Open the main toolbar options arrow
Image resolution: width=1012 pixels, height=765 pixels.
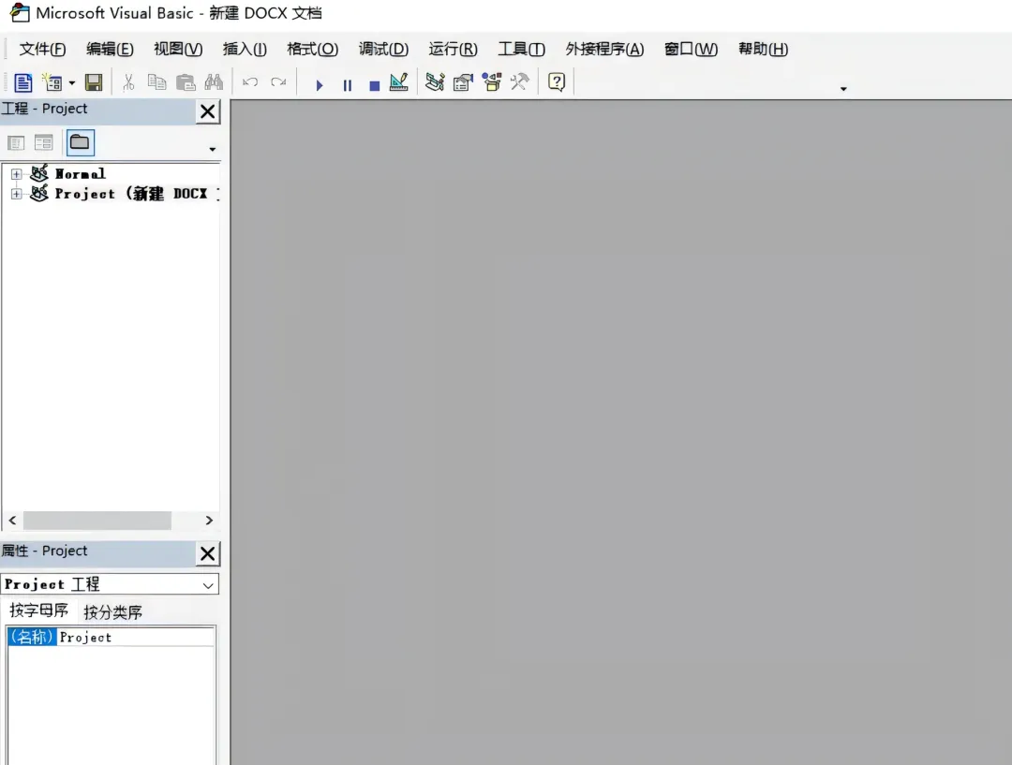click(x=843, y=89)
